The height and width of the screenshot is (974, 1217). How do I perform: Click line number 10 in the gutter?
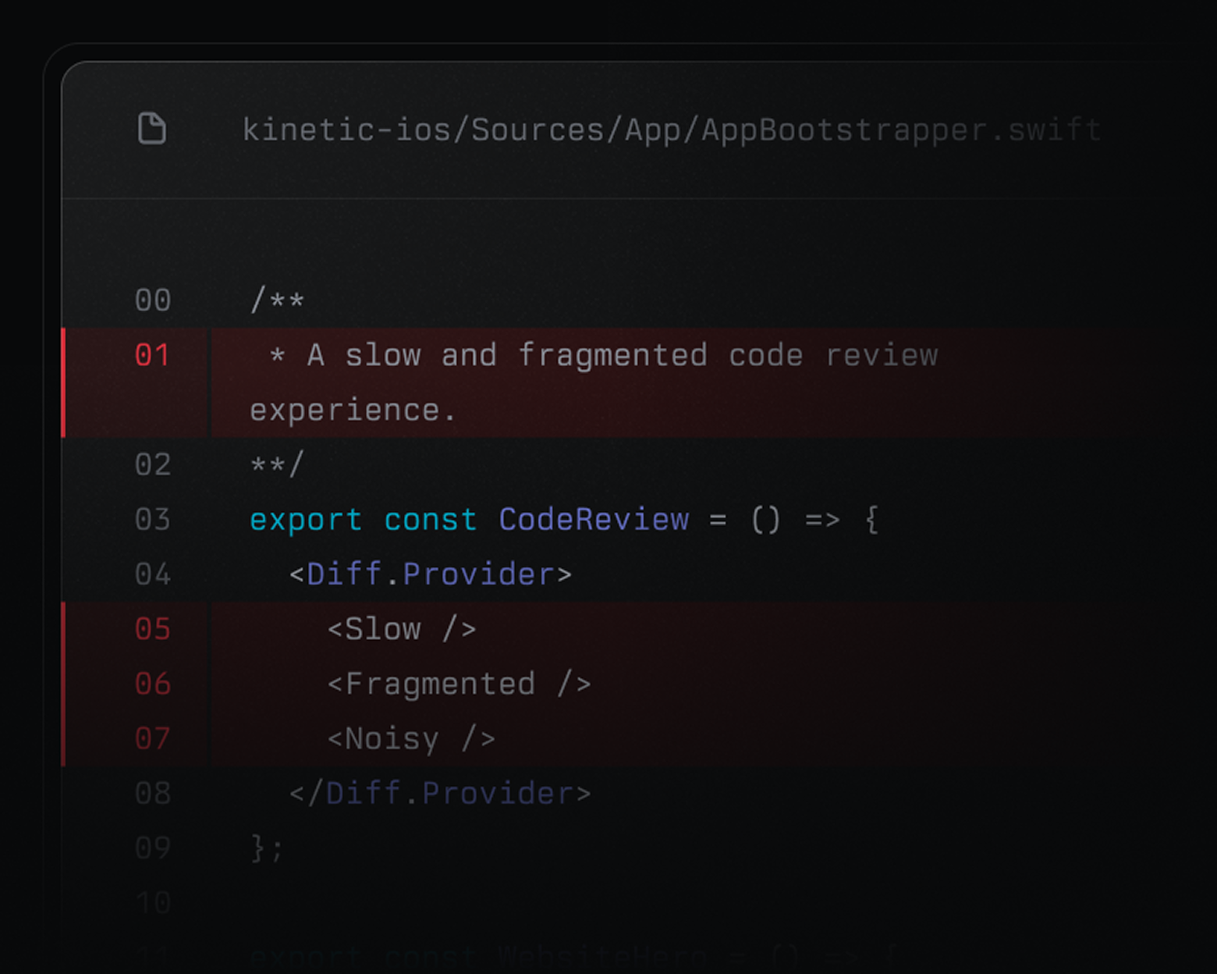[x=153, y=902]
